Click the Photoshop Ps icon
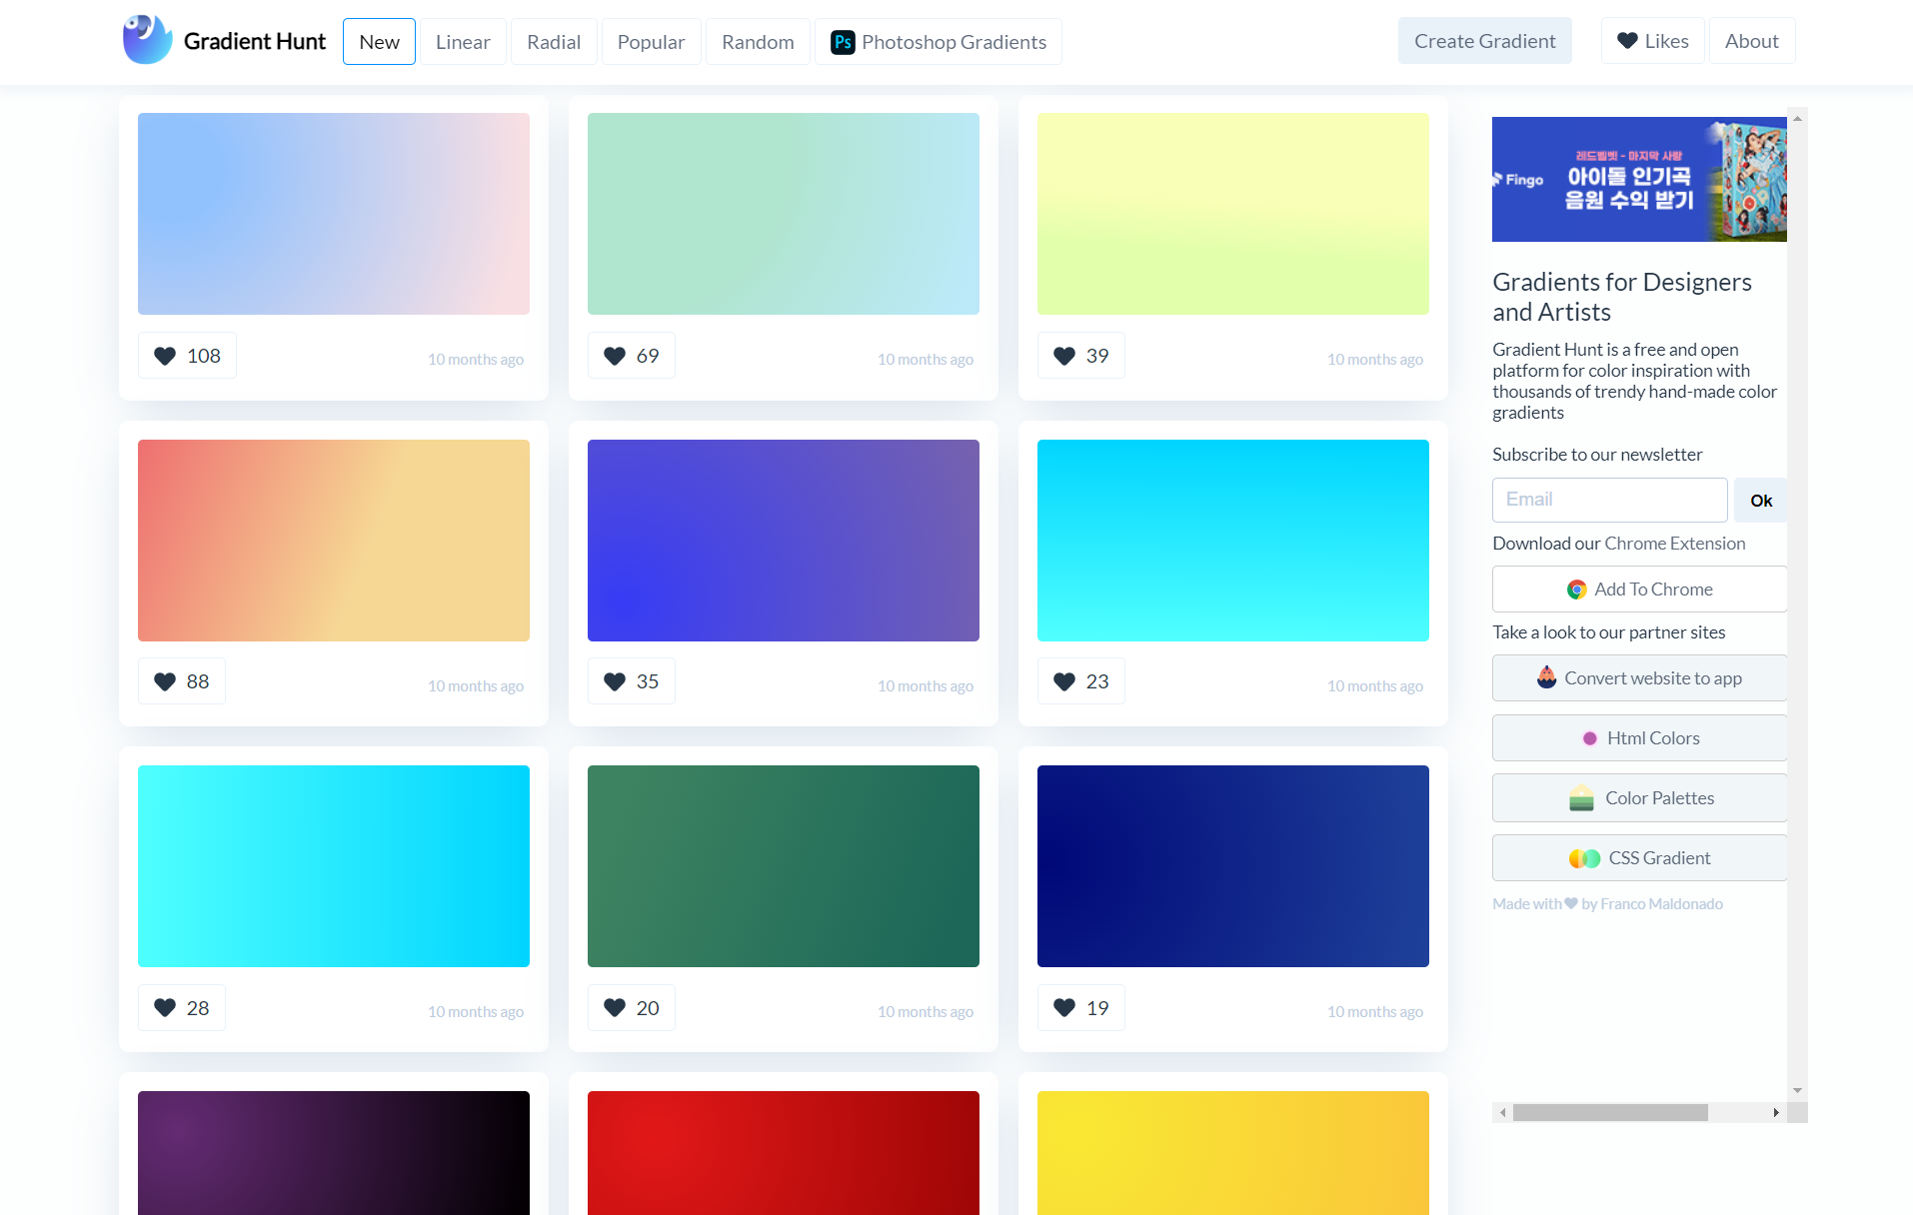The width and height of the screenshot is (1913, 1215). click(x=843, y=42)
